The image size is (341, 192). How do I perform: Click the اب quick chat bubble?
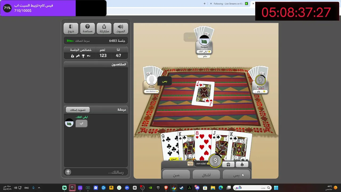tap(81, 123)
